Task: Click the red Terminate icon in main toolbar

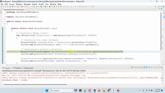Action: (x=22, y=6)
